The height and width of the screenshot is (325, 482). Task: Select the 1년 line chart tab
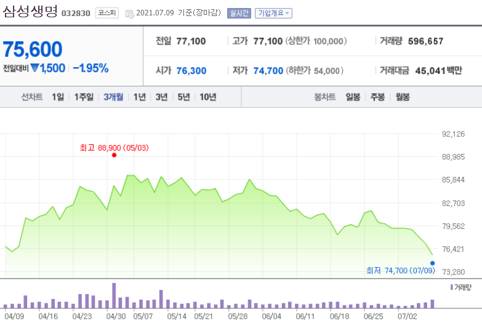click(140, 97)
